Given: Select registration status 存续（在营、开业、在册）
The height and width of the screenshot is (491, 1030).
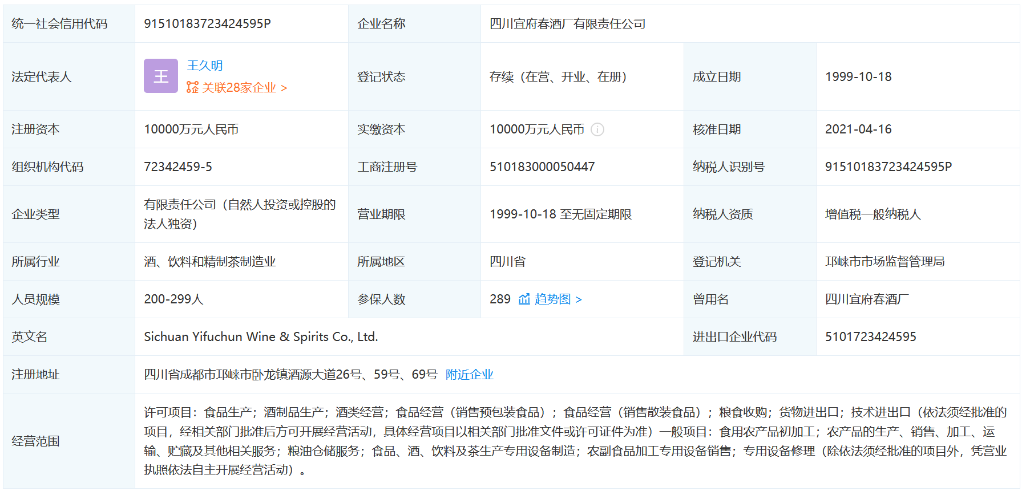Looking at the screenshot, I should (558, 77).
